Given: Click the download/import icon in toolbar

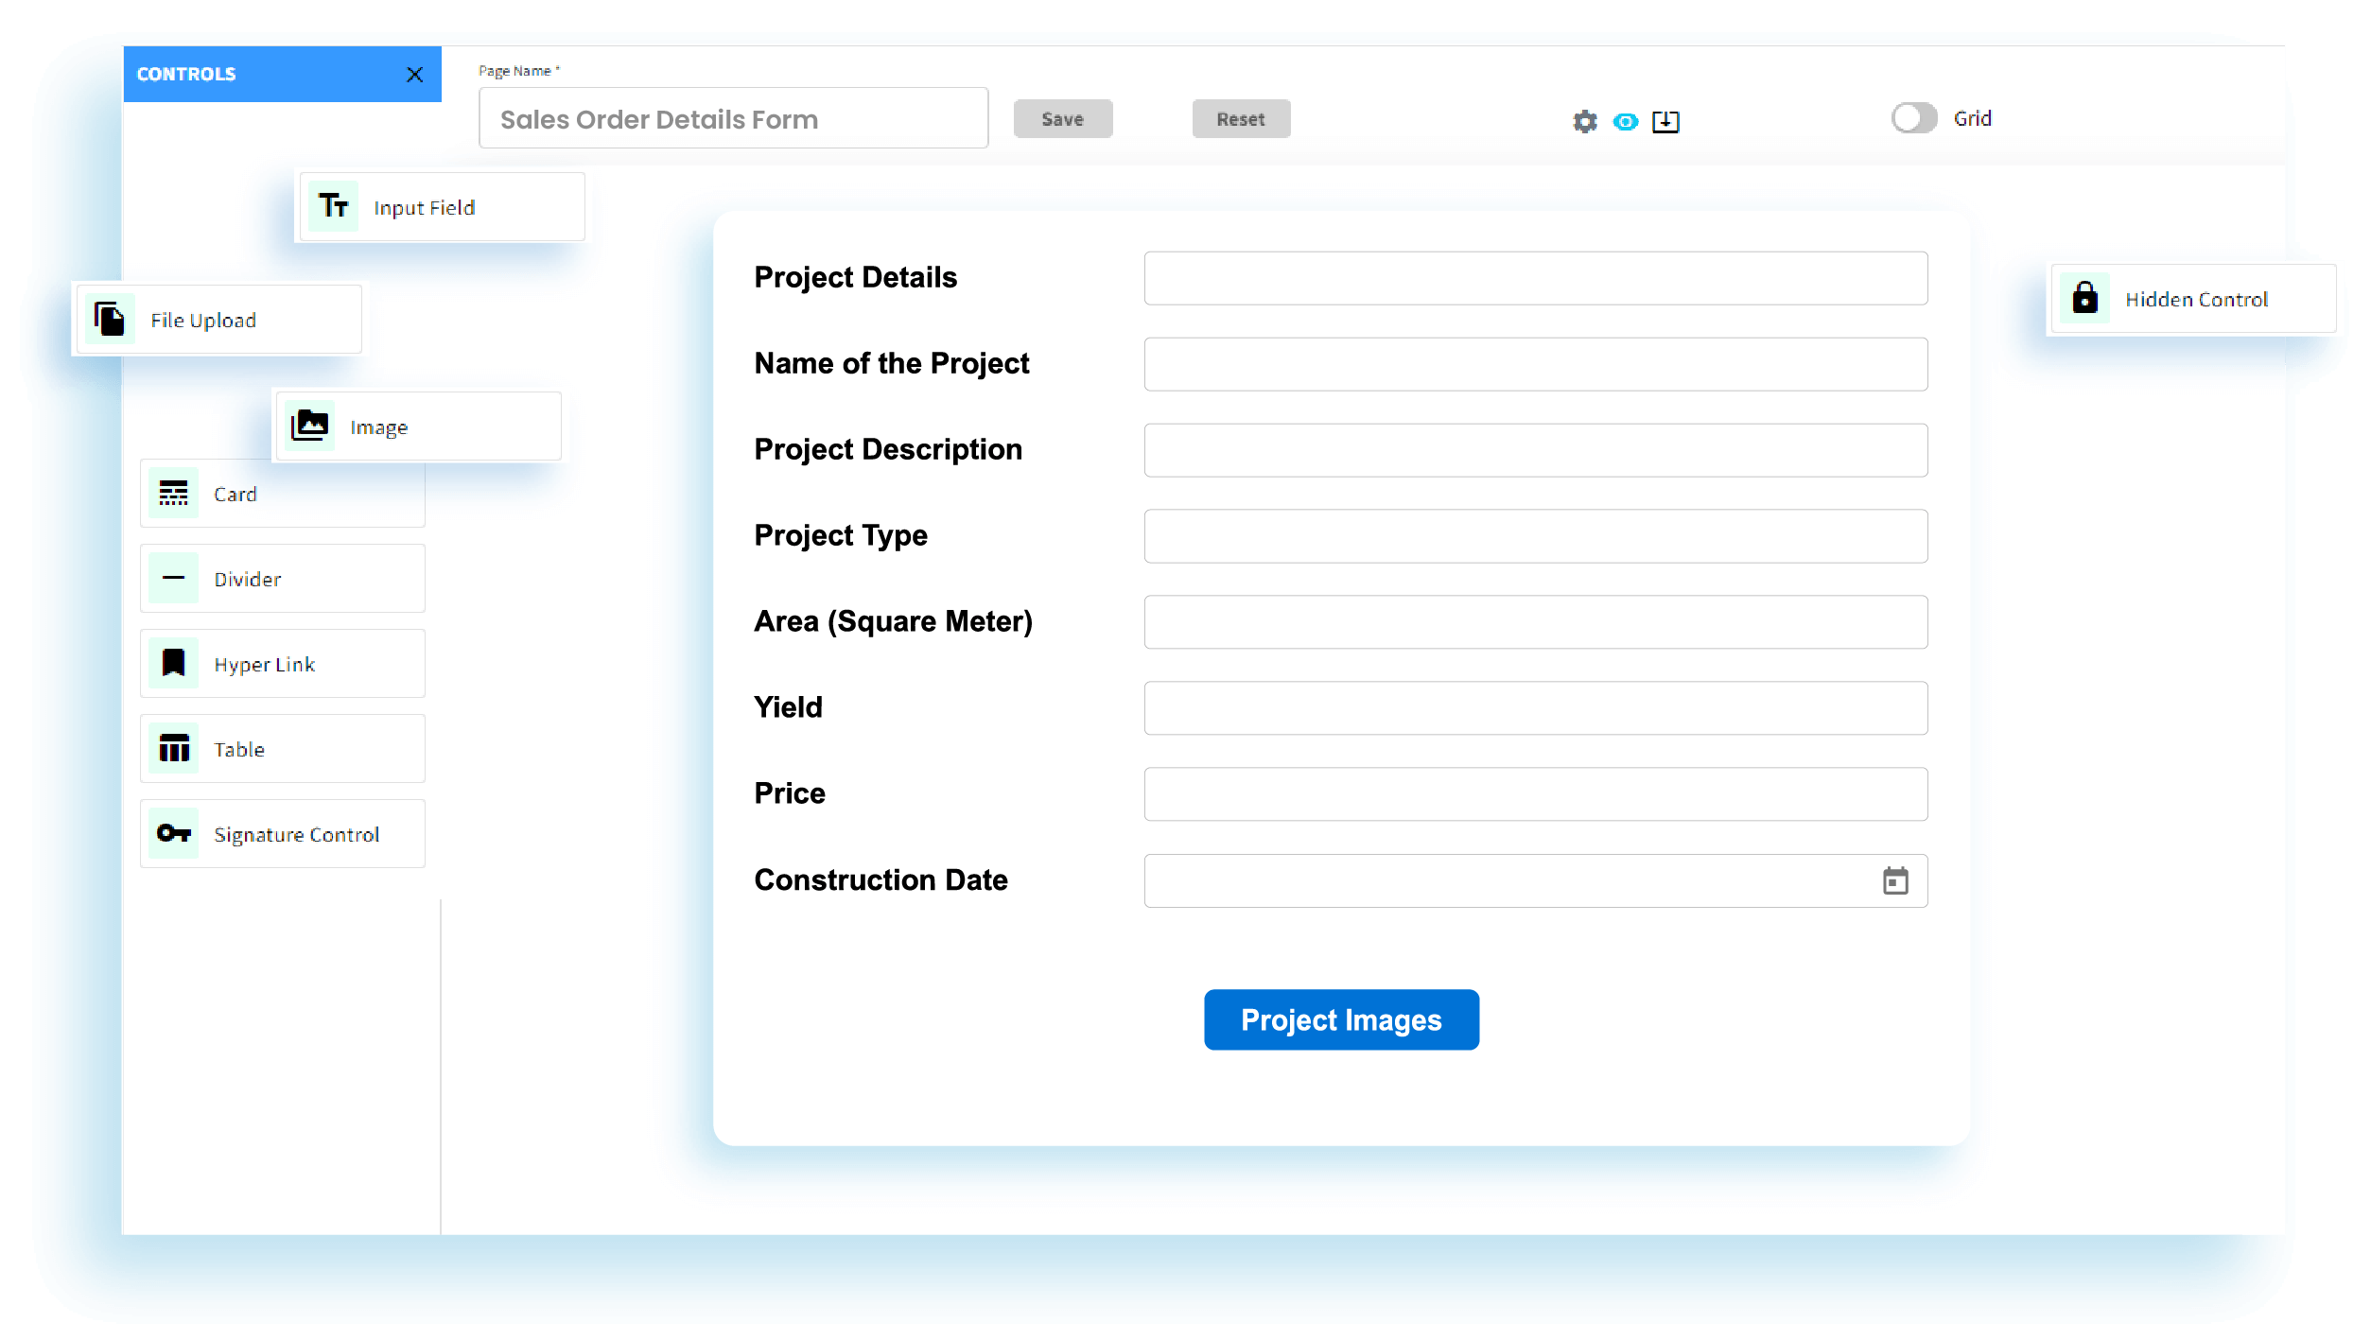Looking at the screenshot, I should (1665, 121).
